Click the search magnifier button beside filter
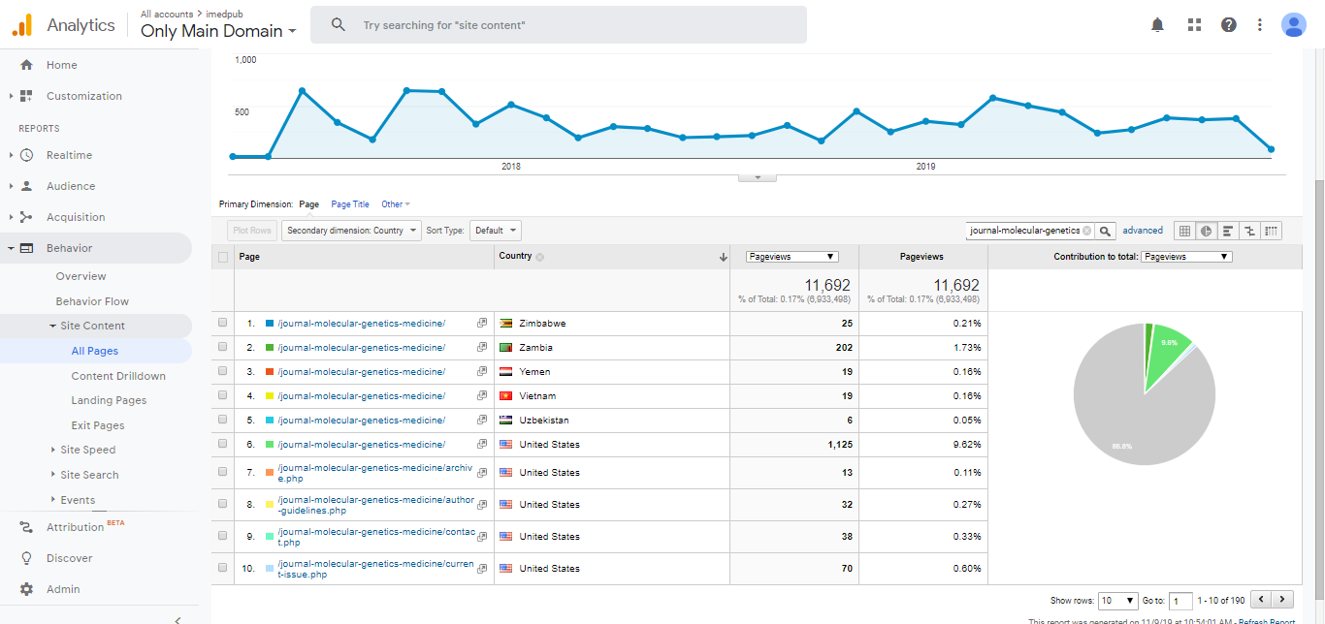Image resolution: width=1325 pixels, height=624 pixels. point(1105,231)
